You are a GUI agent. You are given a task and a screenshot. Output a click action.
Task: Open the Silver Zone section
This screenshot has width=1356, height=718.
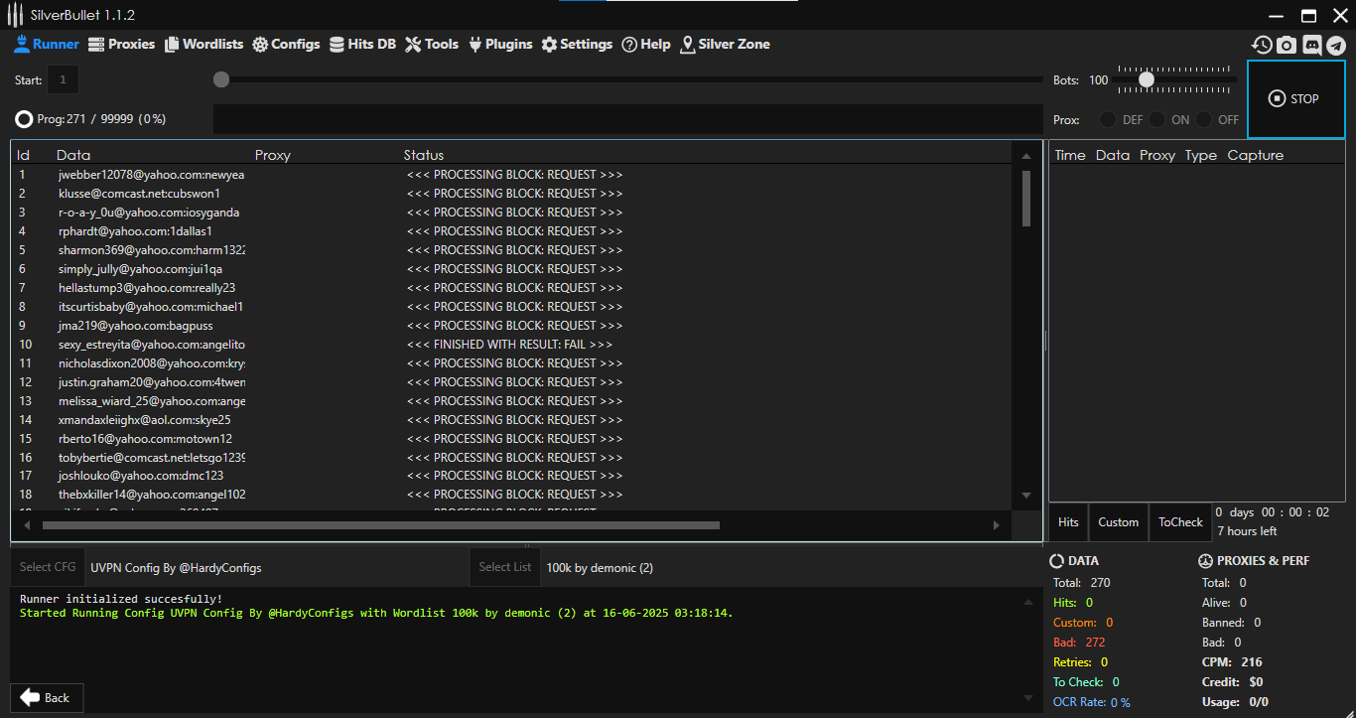(725, 44)
